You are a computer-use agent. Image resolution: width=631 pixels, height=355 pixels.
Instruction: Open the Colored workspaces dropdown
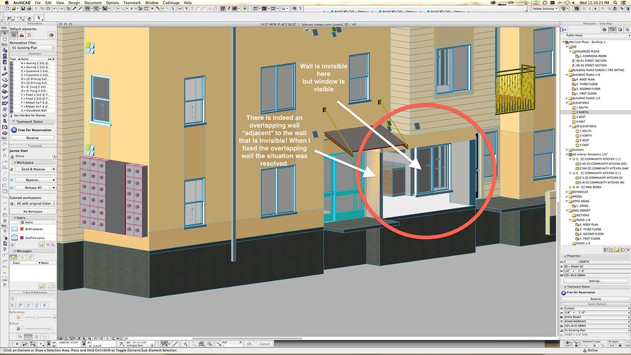[35, 203]
